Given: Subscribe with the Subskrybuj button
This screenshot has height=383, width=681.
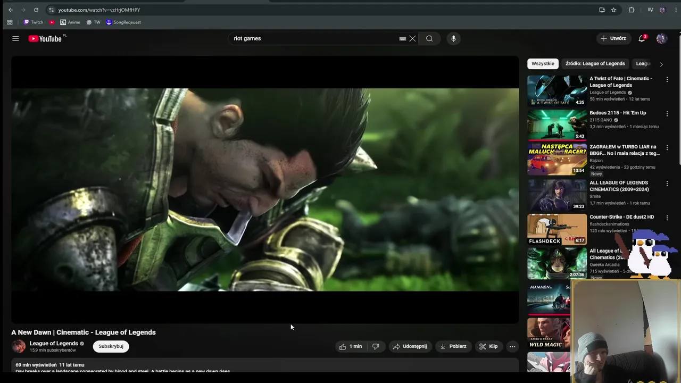Looking at the screenshot, I should pos(111,346).
